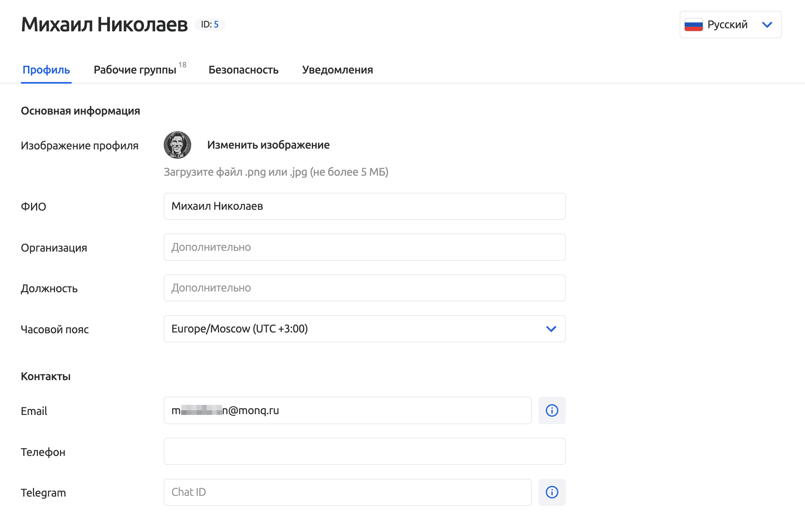The image size is (805, 514).
Task: Click the Russian flag icon
Action: tap(693, 25)
